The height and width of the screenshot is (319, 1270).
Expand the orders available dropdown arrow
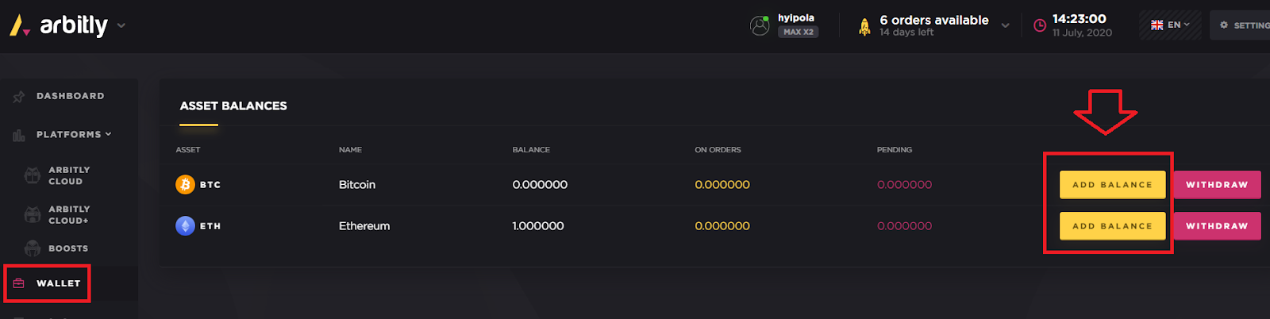tap(1006, 25)
